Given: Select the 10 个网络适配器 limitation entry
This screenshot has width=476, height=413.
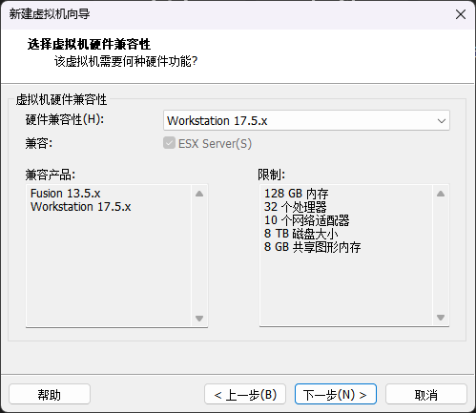Looking at the screenshot, I should pos(306,220).
